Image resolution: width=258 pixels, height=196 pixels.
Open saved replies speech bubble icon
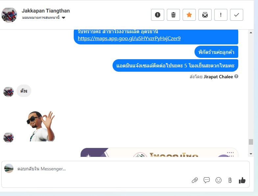(x=207, y=180)
